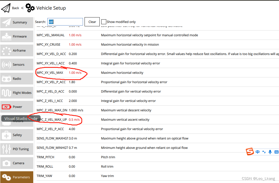Open Airframe page via dots icon
Viewport: 279px width, 183px height.
6,51
